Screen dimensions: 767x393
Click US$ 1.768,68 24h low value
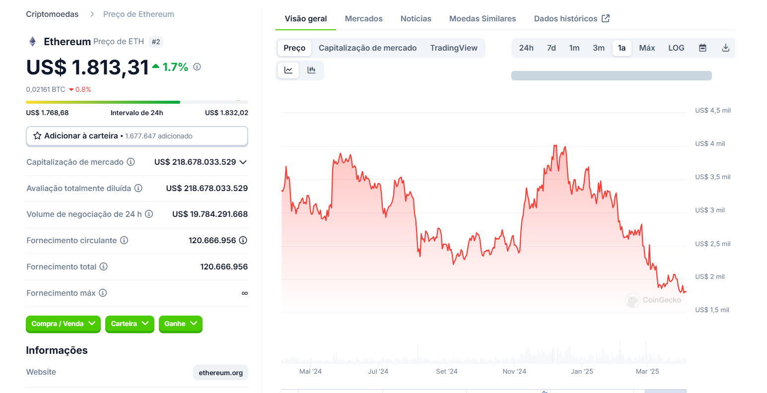pos(47,113)
